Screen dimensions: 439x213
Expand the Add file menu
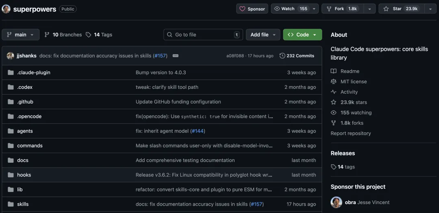[263, 35]
